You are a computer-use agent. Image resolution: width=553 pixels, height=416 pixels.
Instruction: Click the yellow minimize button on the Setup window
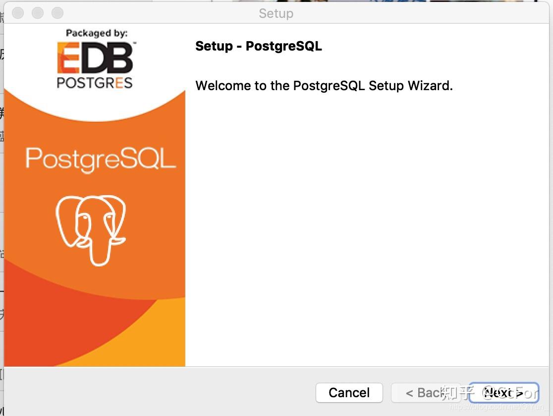[37, 12]
